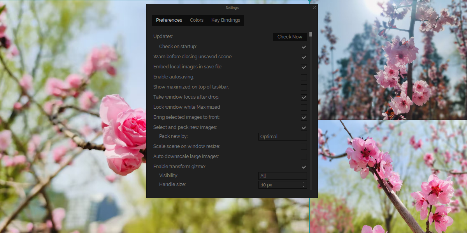
Task: Open the Key Bindings tab
Action: 225,20
